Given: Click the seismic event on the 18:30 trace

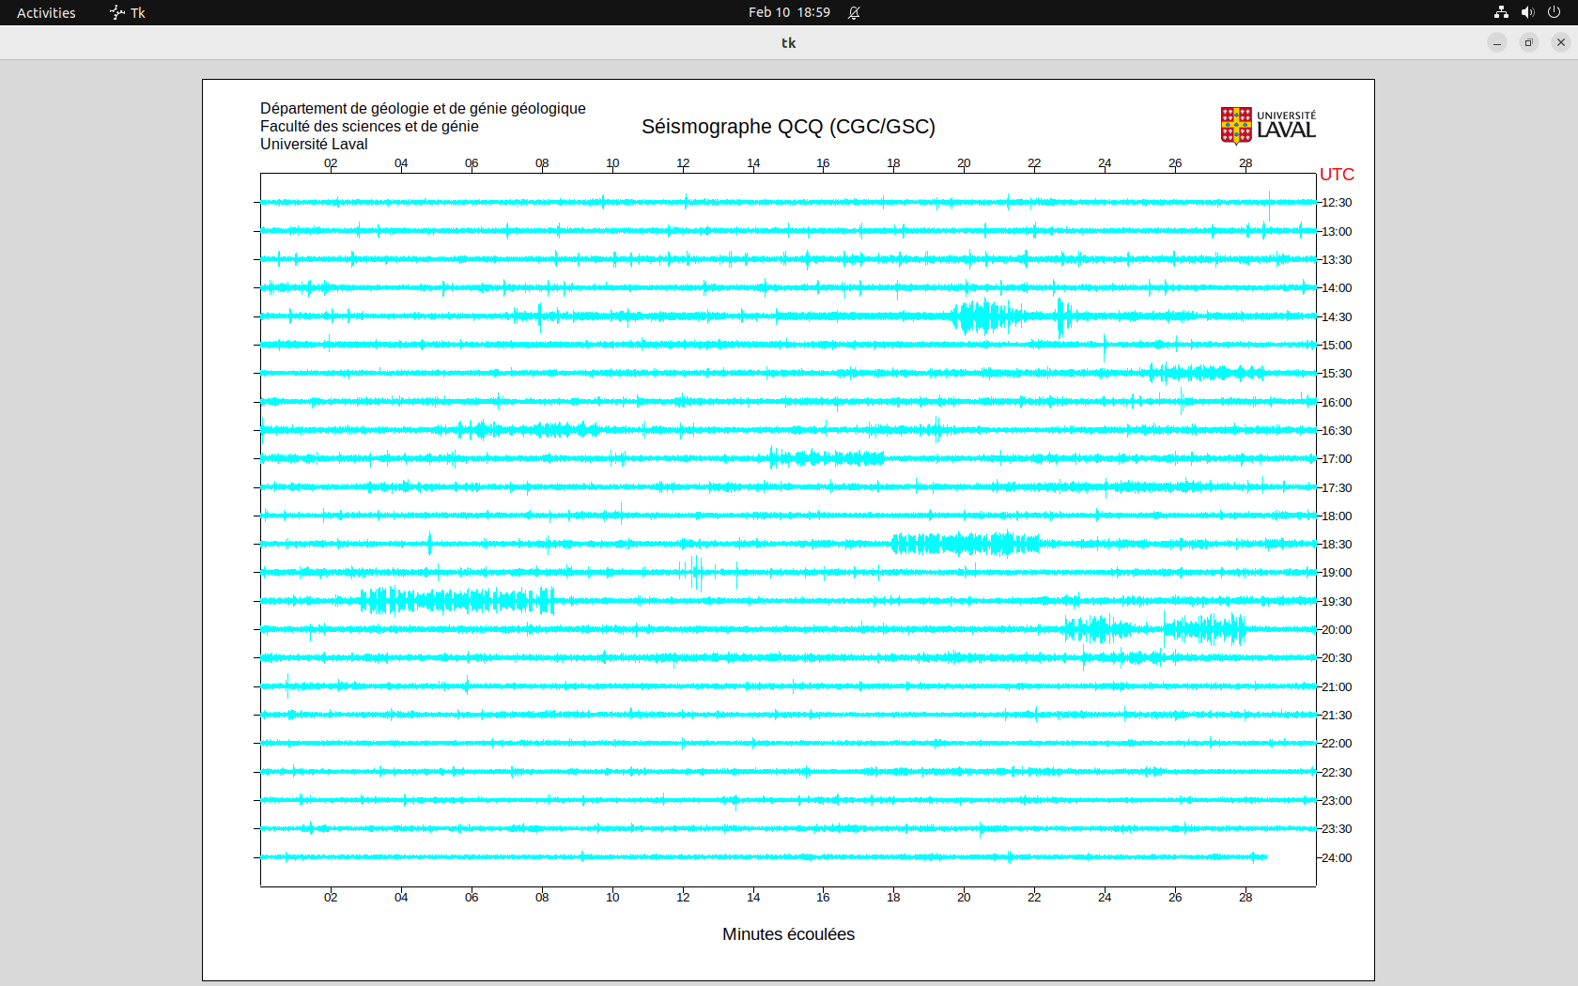Looking at the screenshot, I should tap(965, 544).
